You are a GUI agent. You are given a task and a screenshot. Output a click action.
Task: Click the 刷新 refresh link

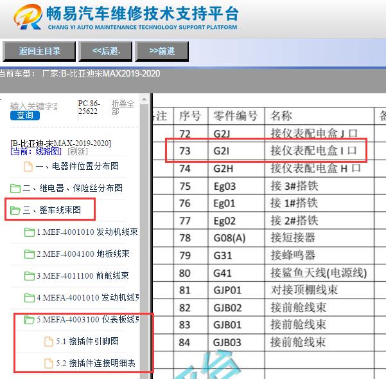[x=77, y=151]
